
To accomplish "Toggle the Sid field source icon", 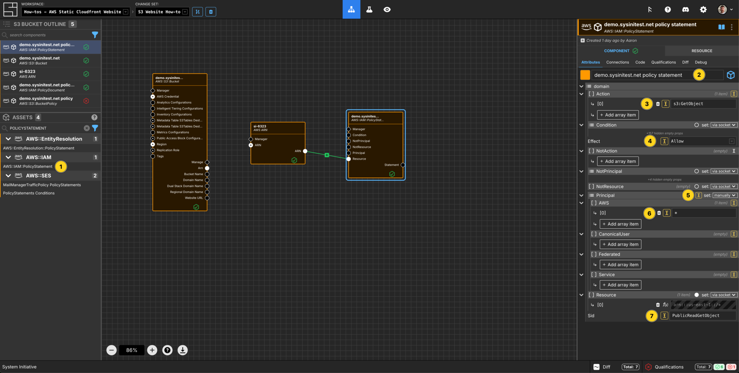I will pyautogui.click(x=664, y=315).
